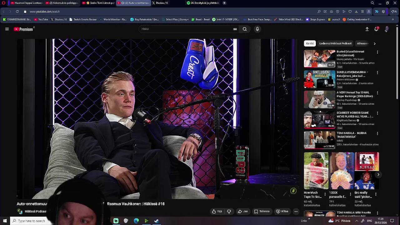Open the account avatar menu
Screen dimensions: 400x225
(387, 29)
